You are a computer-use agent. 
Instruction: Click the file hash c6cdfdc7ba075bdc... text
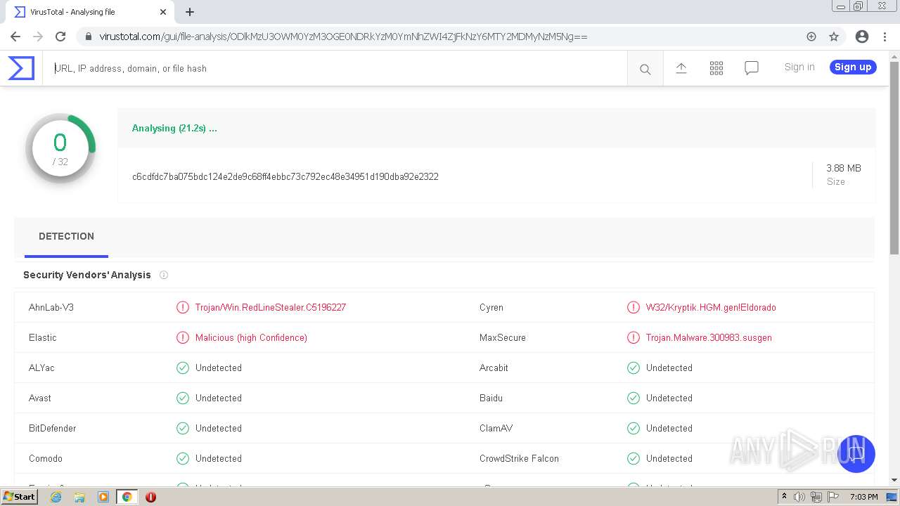(x=285, y=176)
